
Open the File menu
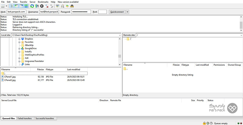pos(3,2)
